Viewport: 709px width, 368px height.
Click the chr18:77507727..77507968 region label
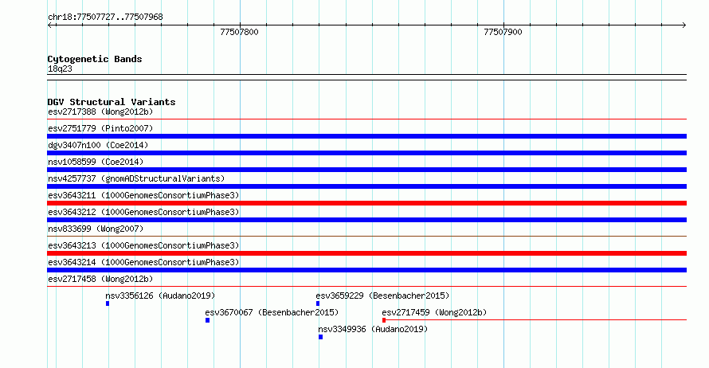coord(105,17)
